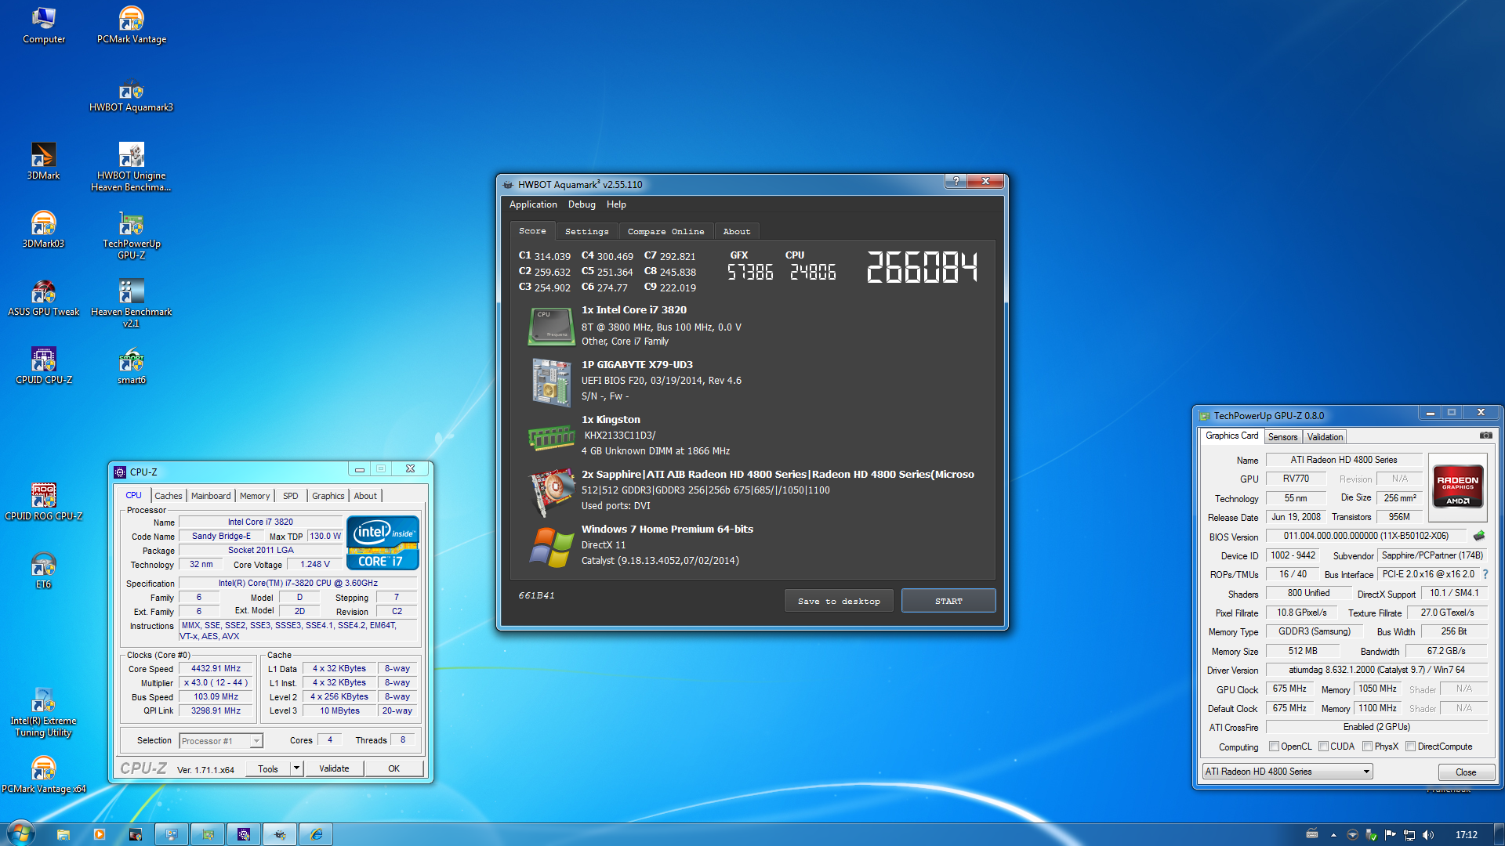1505x846 pixels.
Task: Click the Intel Core i7 logo in CPU-Z
Action: coord(383,543)
